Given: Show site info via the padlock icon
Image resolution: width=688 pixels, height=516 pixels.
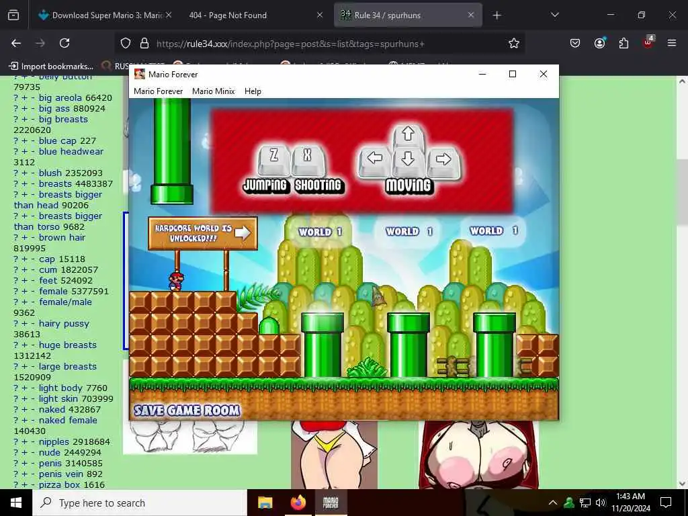Looking at the screenshot, I should click(144, 43).
